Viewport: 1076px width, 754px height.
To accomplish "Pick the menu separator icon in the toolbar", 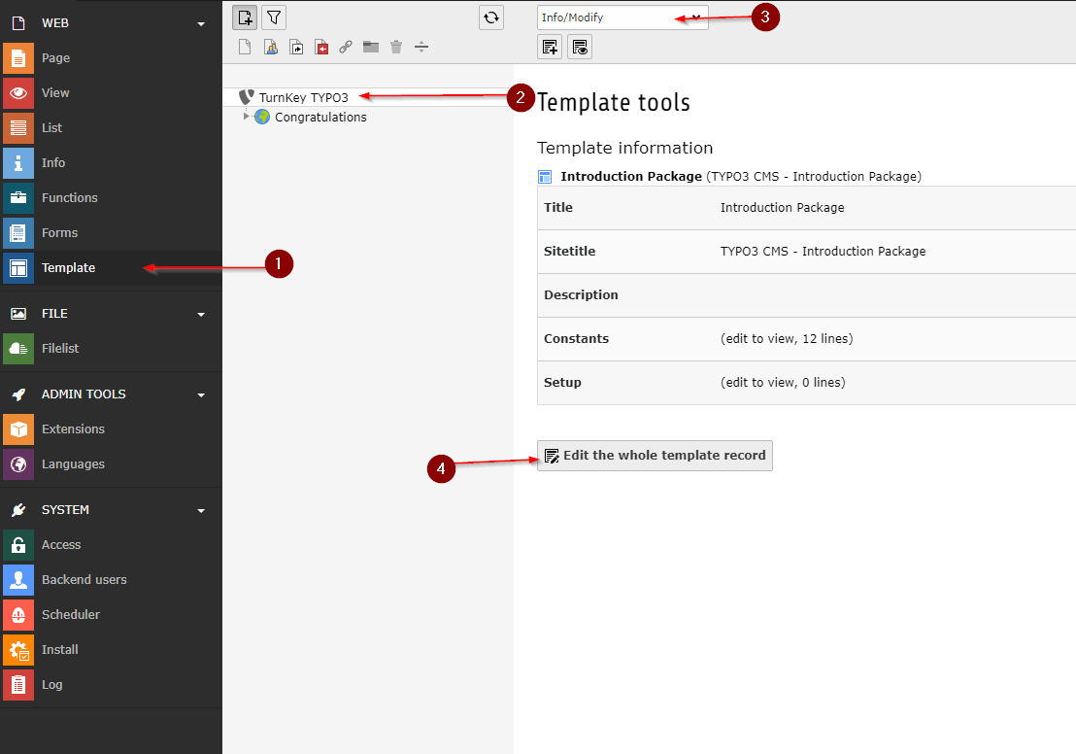I will [421, 47].
